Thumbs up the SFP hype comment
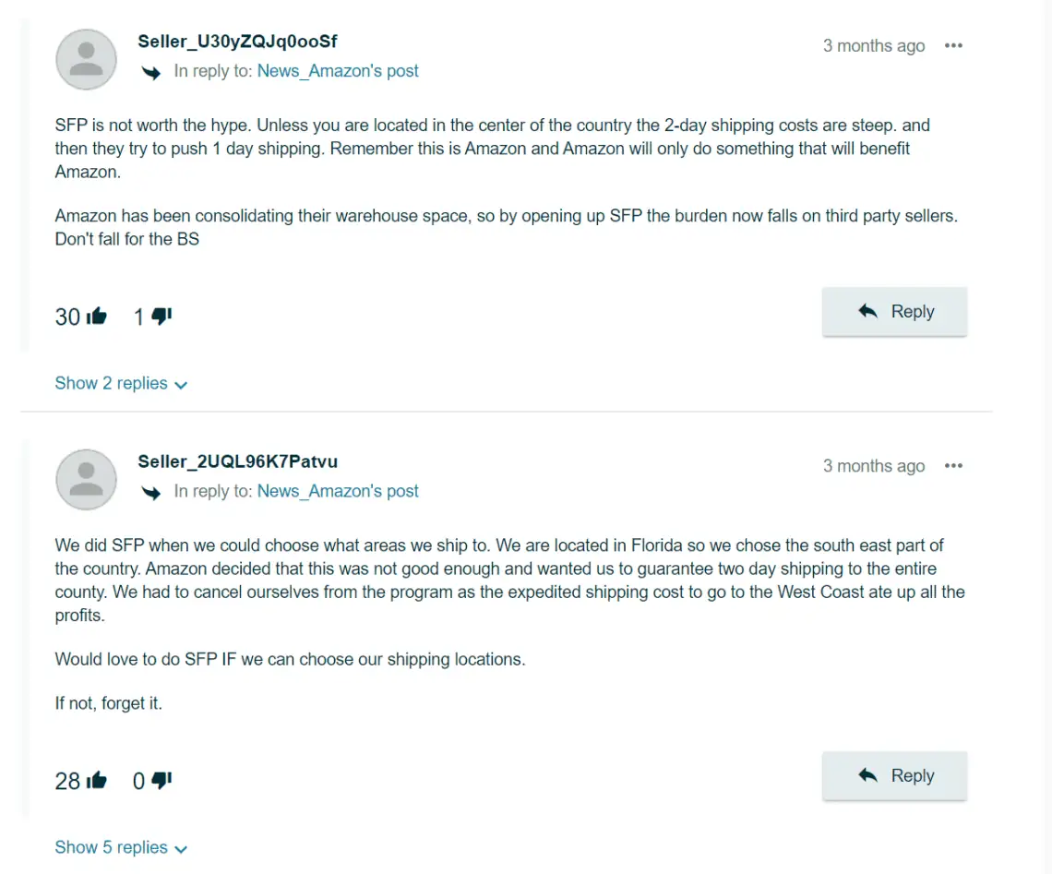The width and height of the screenshot is (1052, 874). tap(96, 317)
